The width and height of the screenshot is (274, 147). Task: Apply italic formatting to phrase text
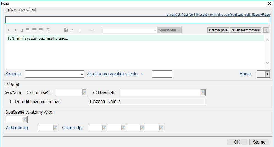coord(15,30)
